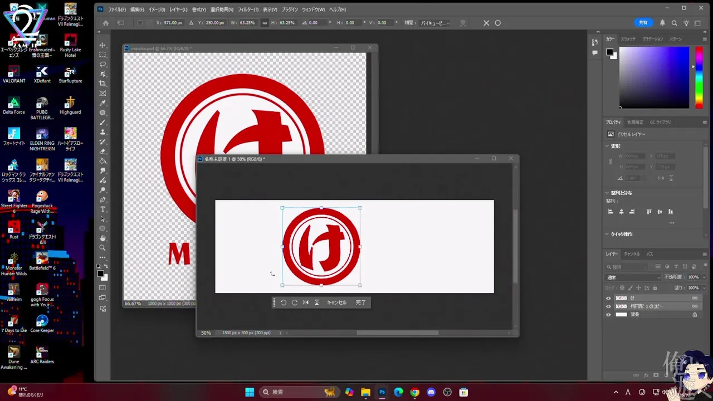Toggle the lock position icon in the Layers panel

[638, 288]
